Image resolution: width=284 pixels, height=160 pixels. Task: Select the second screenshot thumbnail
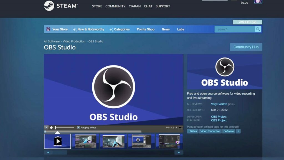tap(85, 141)
